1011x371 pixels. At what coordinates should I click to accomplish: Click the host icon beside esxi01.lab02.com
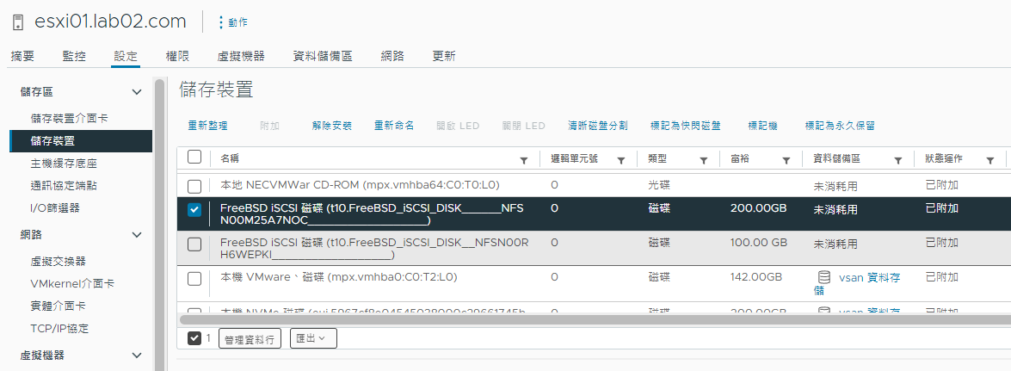pos(18,22)
